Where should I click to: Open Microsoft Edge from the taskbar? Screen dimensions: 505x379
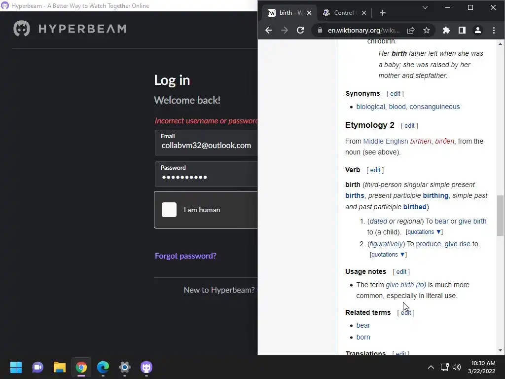pyautogui.click(x=103, y=367)
